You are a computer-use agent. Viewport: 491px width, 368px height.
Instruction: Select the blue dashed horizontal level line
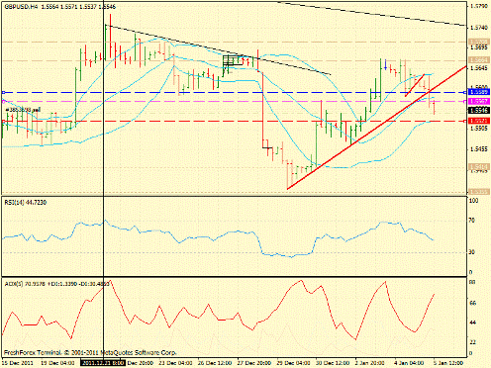point(235,92)
